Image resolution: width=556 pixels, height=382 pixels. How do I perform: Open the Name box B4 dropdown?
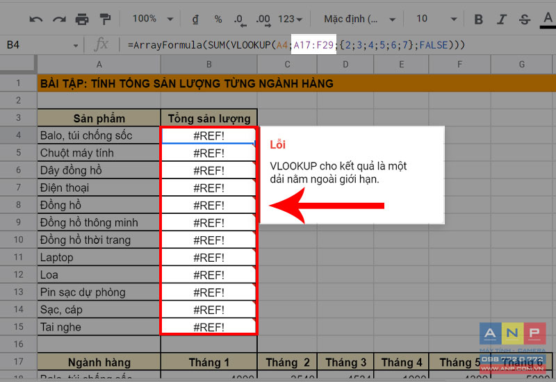(76, 45)
